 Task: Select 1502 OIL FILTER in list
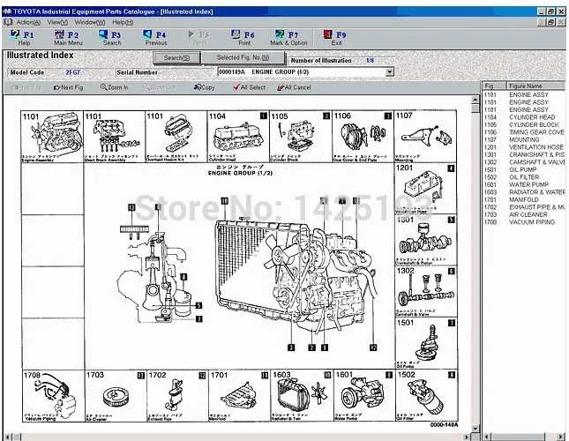pyautogui.click(x=524, y=177)
